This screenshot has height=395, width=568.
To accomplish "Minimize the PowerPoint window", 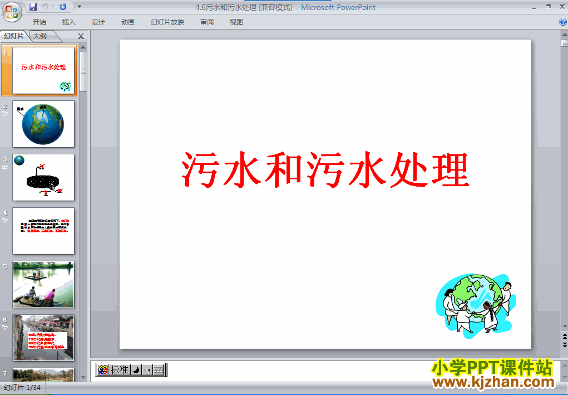I will 535,7.
